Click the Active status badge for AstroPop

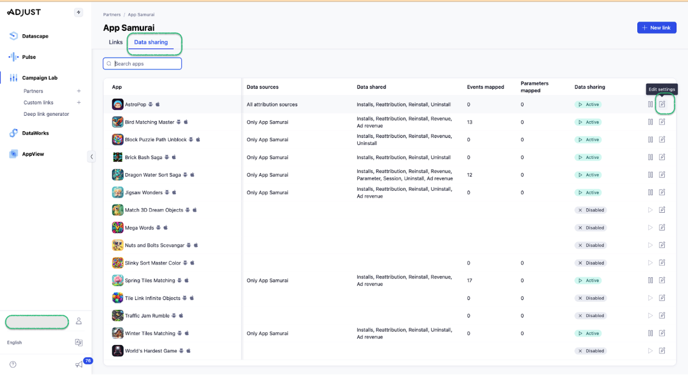[588, 104]
